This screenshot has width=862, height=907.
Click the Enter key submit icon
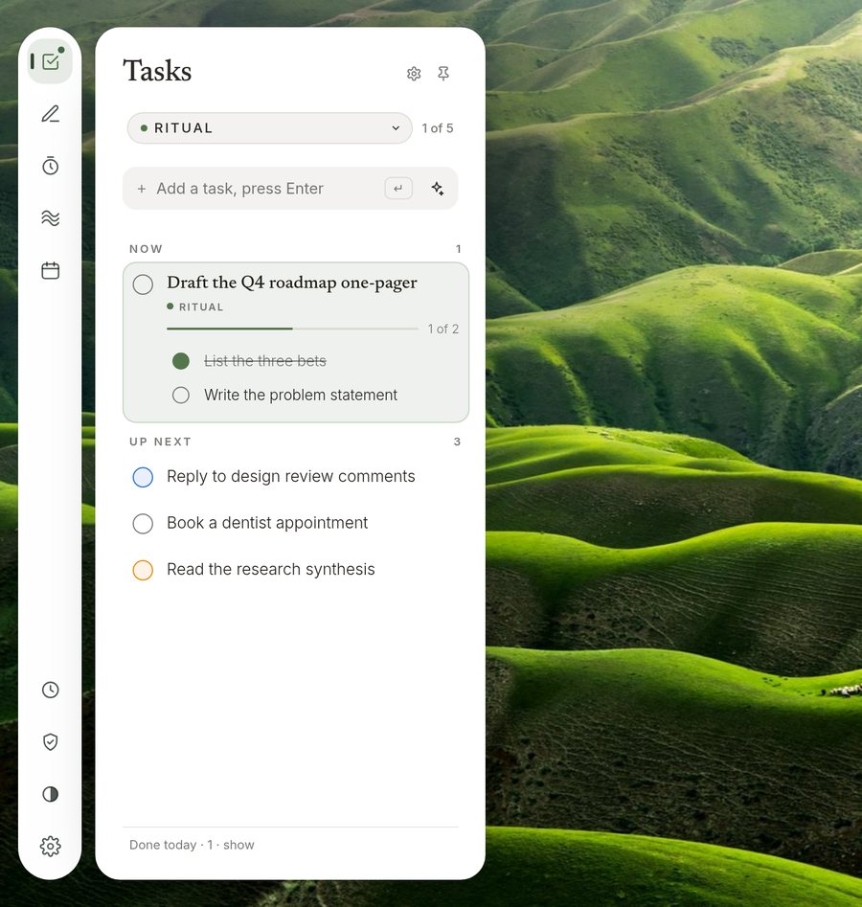pos(398,188)
